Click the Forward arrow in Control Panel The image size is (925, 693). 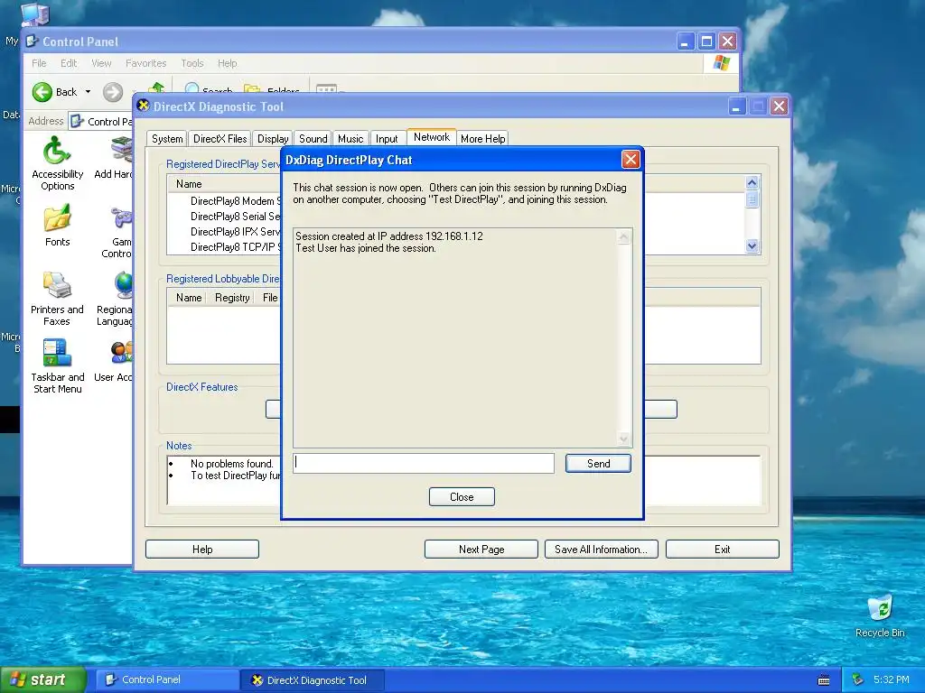pyautogui.click(x=113, y=92)
